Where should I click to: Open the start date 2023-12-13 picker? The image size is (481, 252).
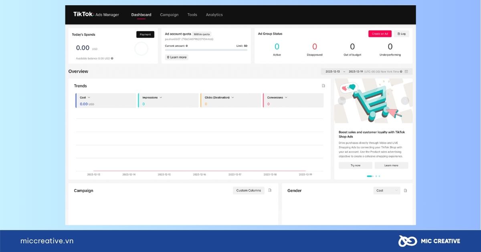coord(333,72)
